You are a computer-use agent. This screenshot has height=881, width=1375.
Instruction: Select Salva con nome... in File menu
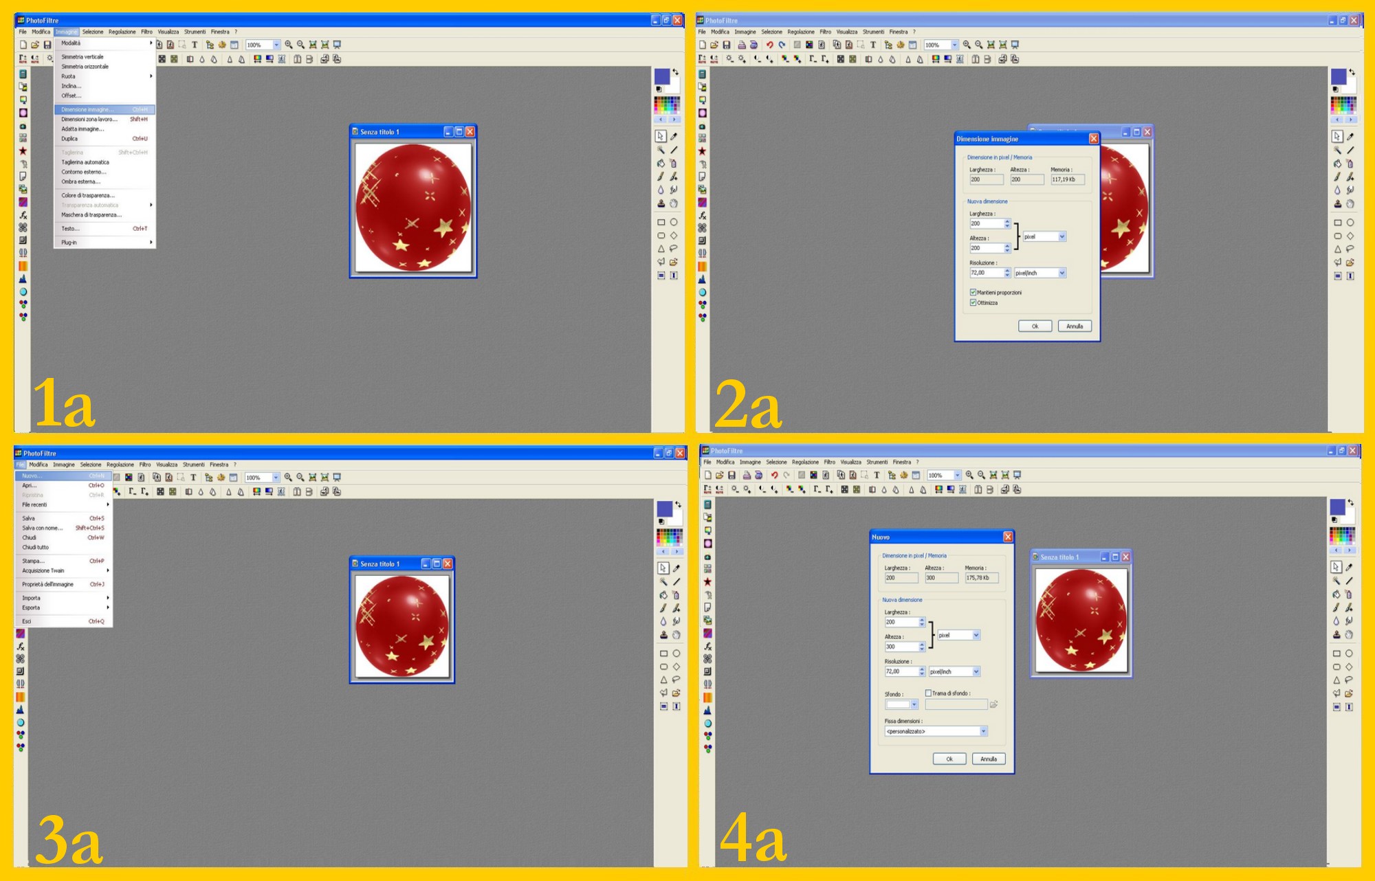point(43,528)
